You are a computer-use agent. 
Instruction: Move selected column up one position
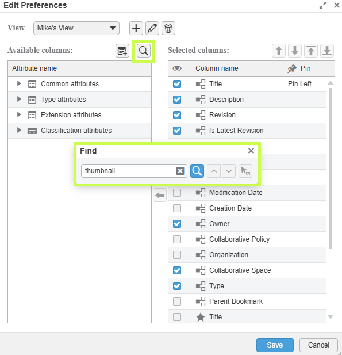tap(279, 51)
